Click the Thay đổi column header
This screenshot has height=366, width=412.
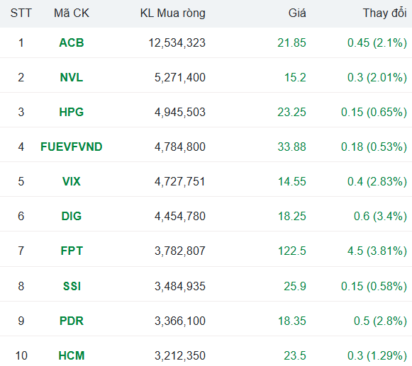(385, 13)
